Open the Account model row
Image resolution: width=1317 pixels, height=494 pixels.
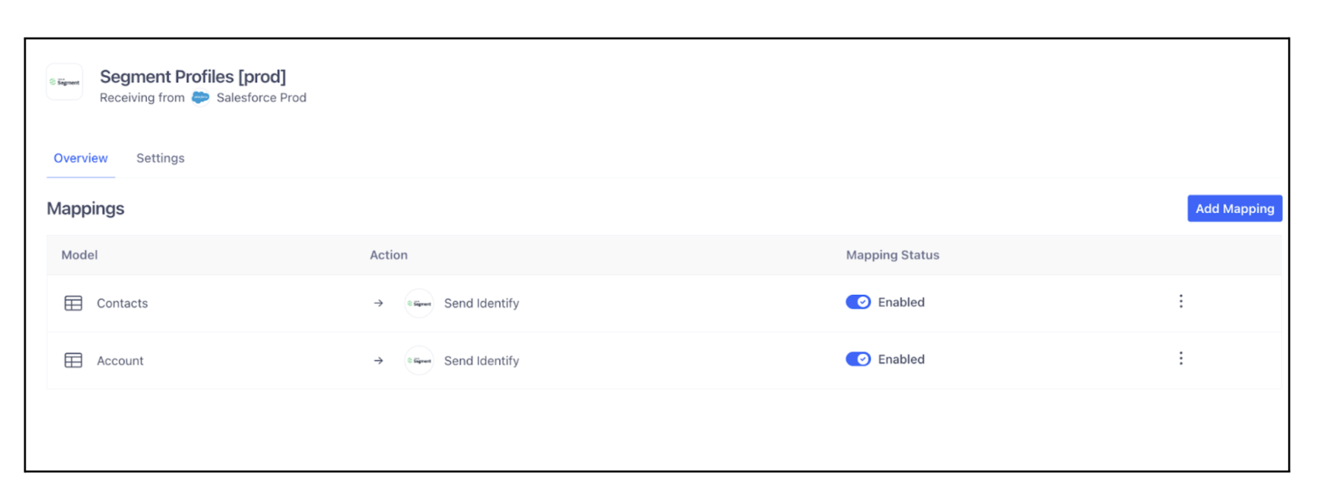[663, 360]
